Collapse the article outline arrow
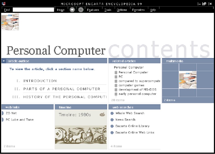Image resolution: width=215 pixels, height=154 pixels. pos(4,61)
